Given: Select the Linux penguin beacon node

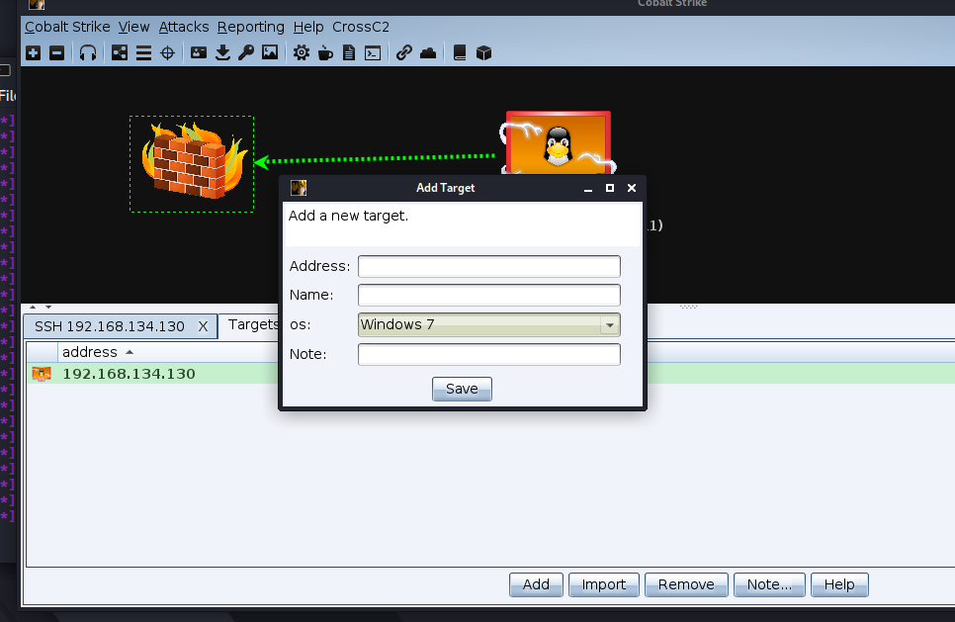Looking at the screenshot, I should pyautogui.click(x=558, y=143).
